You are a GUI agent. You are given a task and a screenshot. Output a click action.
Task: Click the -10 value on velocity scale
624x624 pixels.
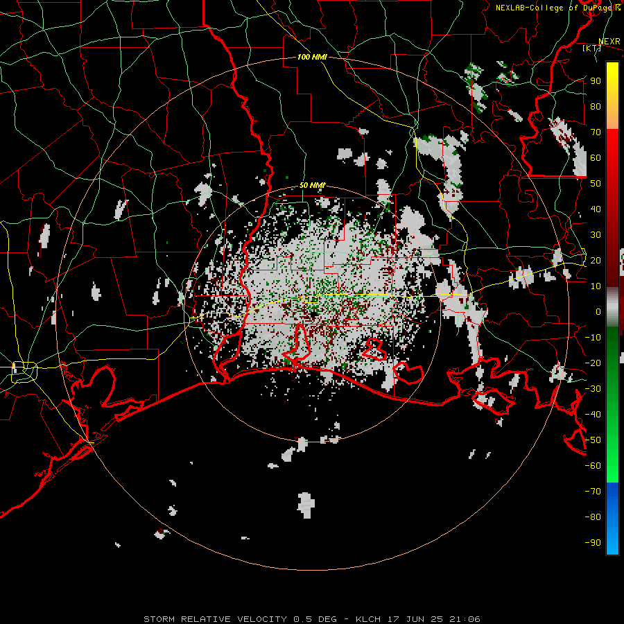(x=593, y=338)
